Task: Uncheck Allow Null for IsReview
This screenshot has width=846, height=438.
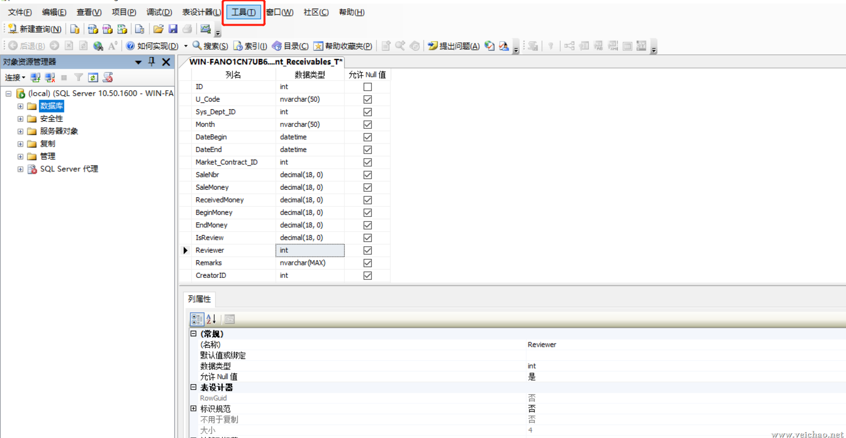Action: [x=368, y=238]
